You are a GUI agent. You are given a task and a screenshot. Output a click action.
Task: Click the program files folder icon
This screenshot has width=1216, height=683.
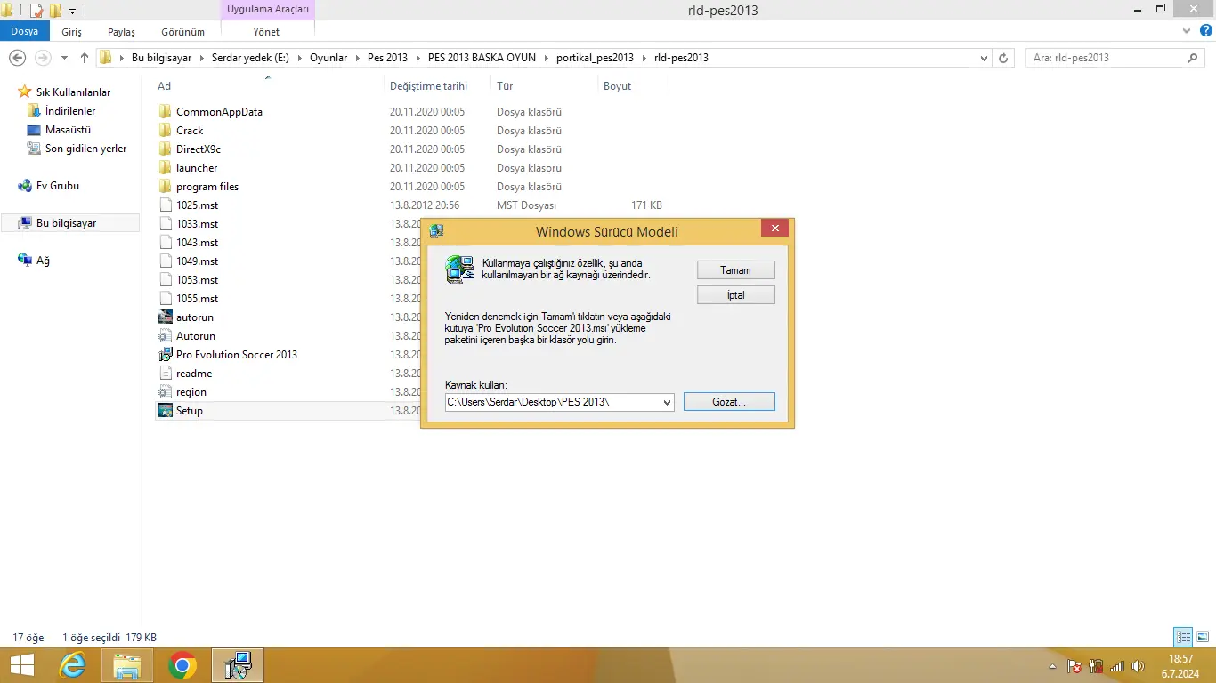[x=165, y=187]
